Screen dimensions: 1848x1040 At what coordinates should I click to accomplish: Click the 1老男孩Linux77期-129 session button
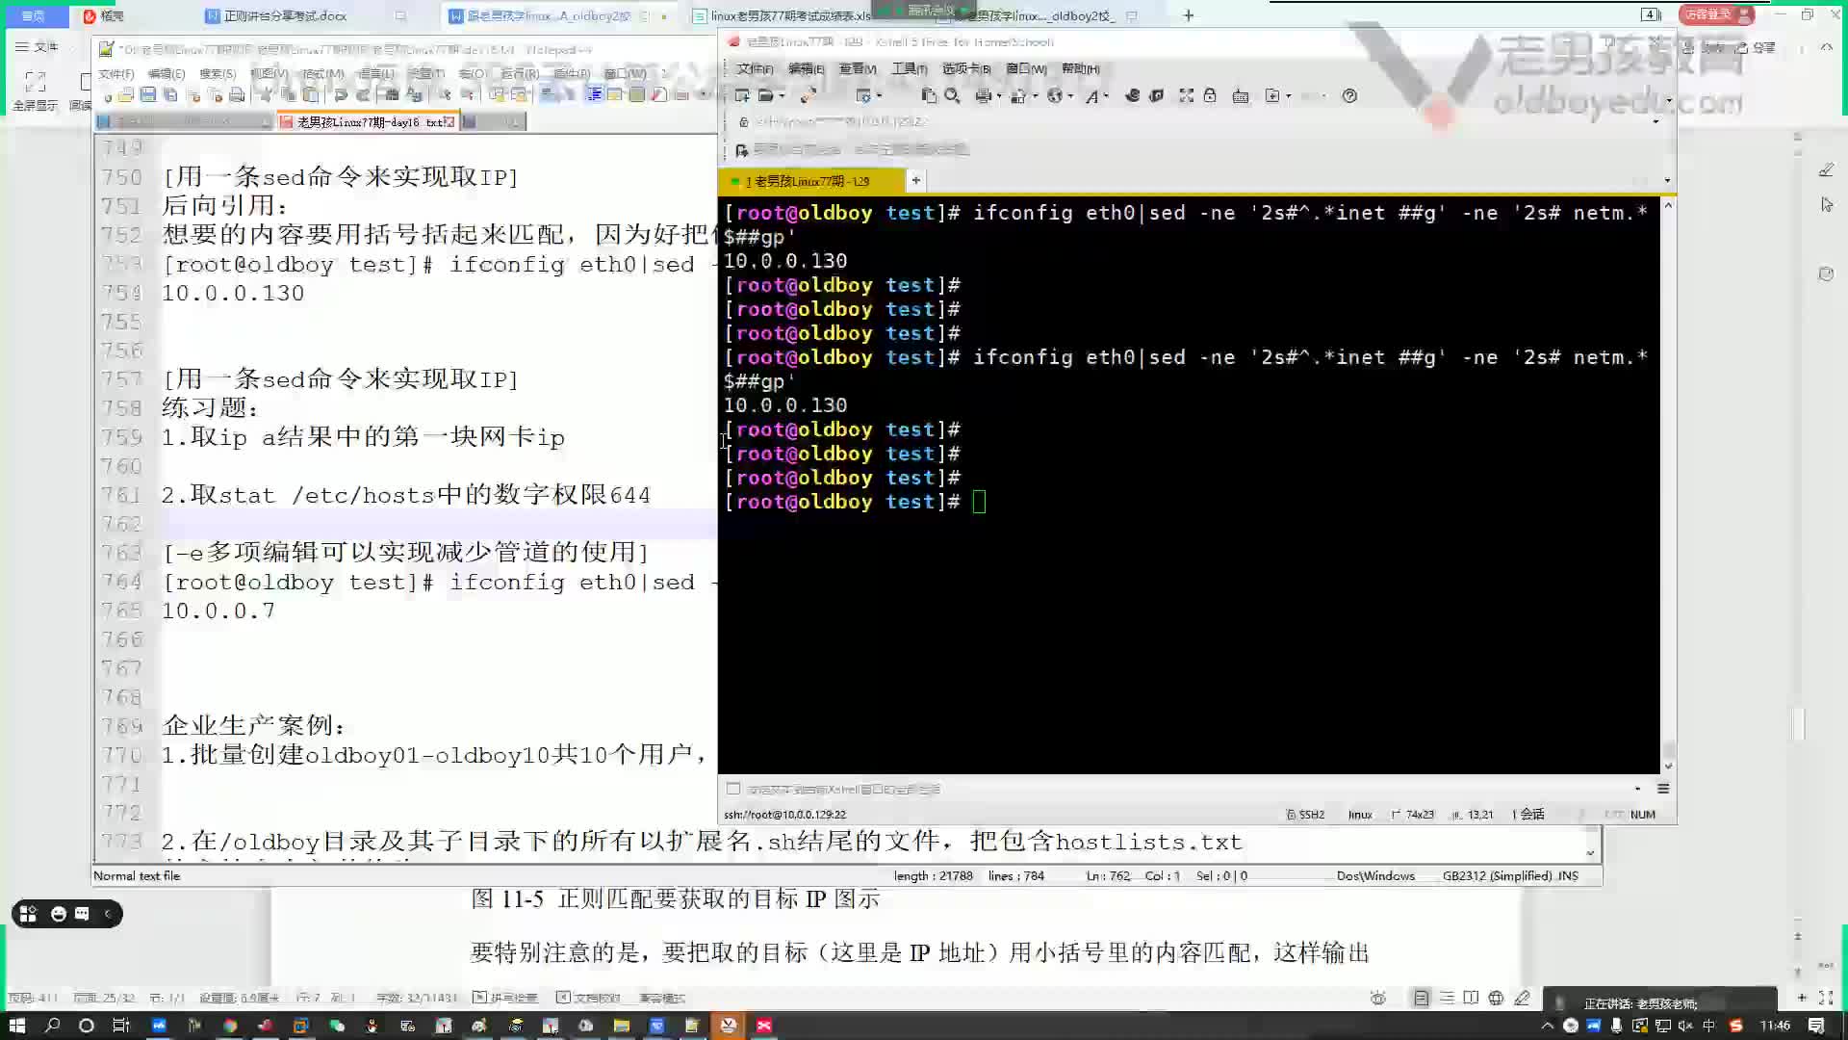click(812, 180)
